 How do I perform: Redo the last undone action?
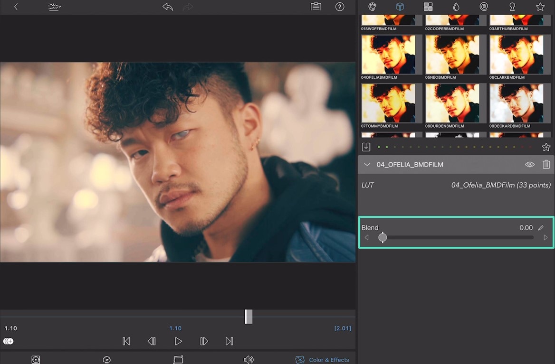(188, 6)
